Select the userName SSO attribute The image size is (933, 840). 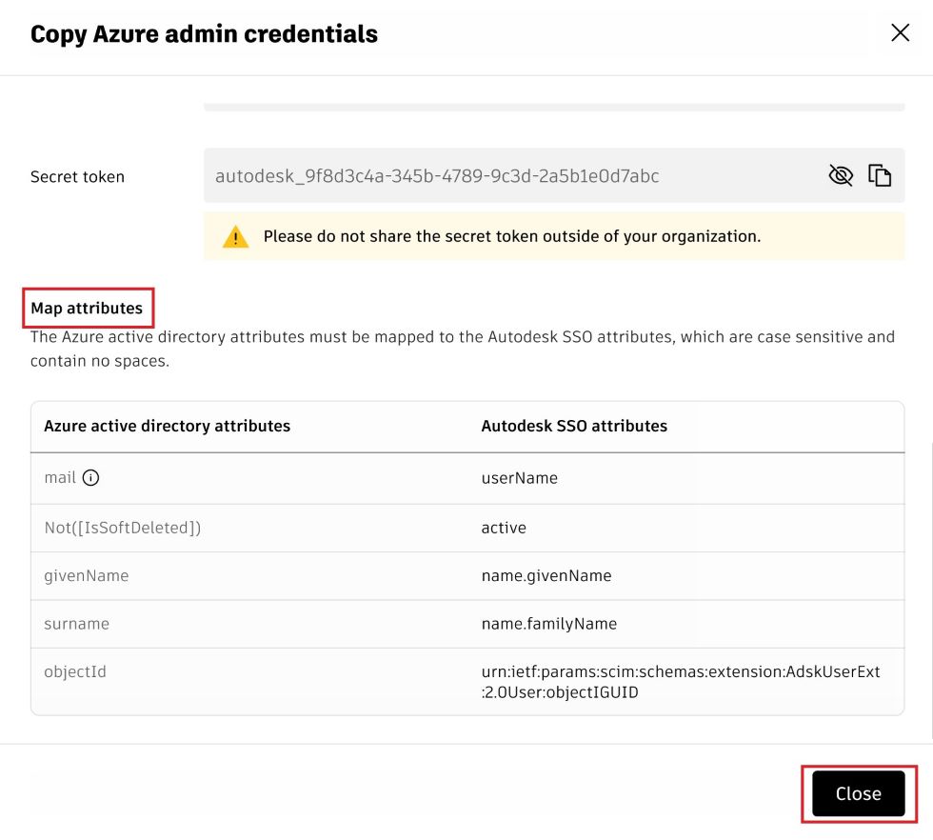click(x=520, y=478)
